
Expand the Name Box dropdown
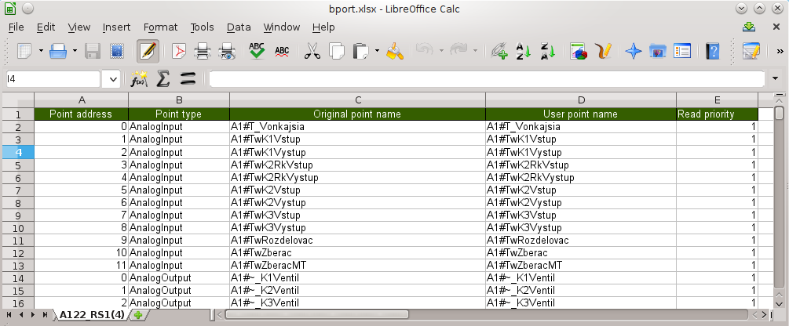pos(112,79)
